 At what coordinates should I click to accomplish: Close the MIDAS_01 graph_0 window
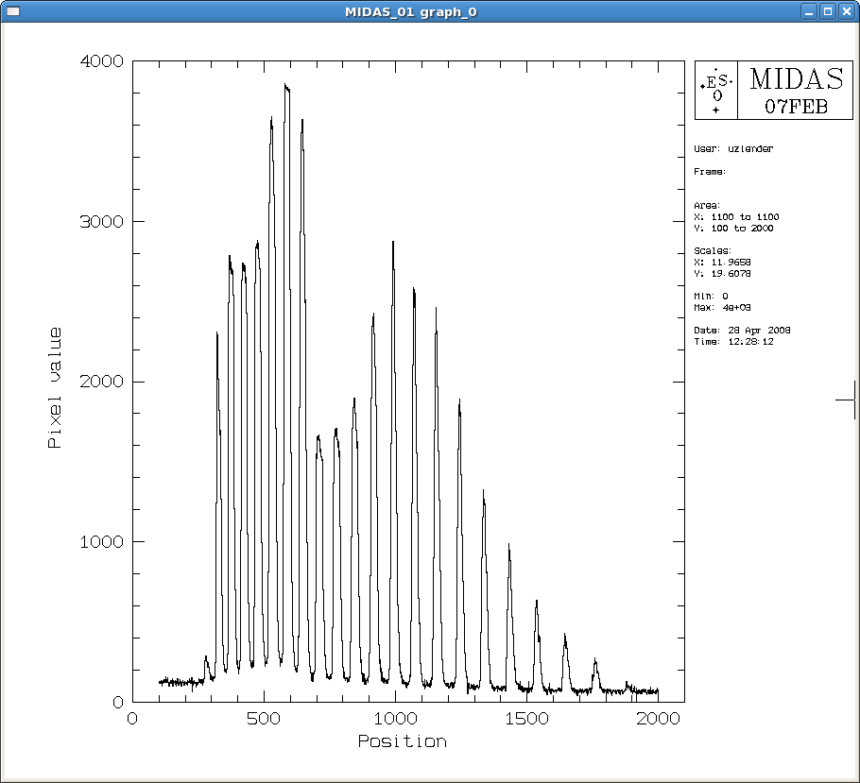848,12
